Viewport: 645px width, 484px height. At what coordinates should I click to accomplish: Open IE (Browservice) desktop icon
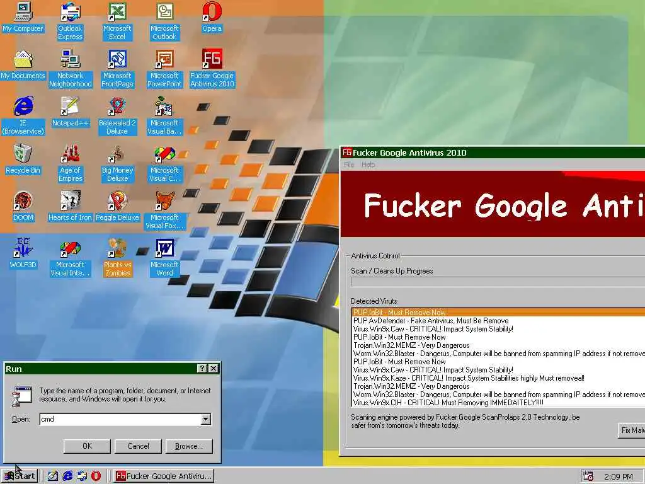(x=23, y=116)
